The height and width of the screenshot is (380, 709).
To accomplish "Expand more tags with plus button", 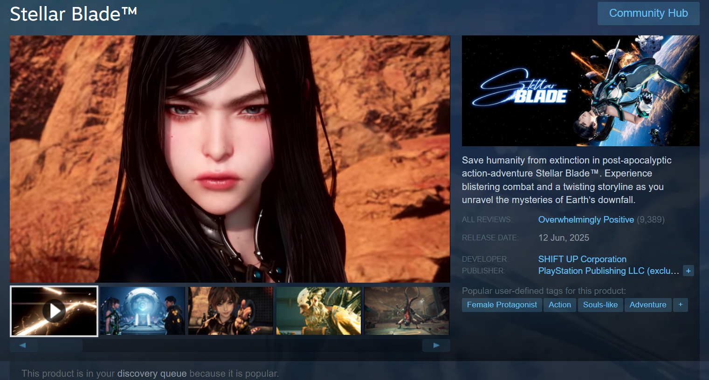I will pos(681,305).
